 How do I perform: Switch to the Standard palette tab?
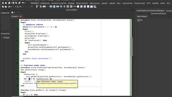[35, 3]
